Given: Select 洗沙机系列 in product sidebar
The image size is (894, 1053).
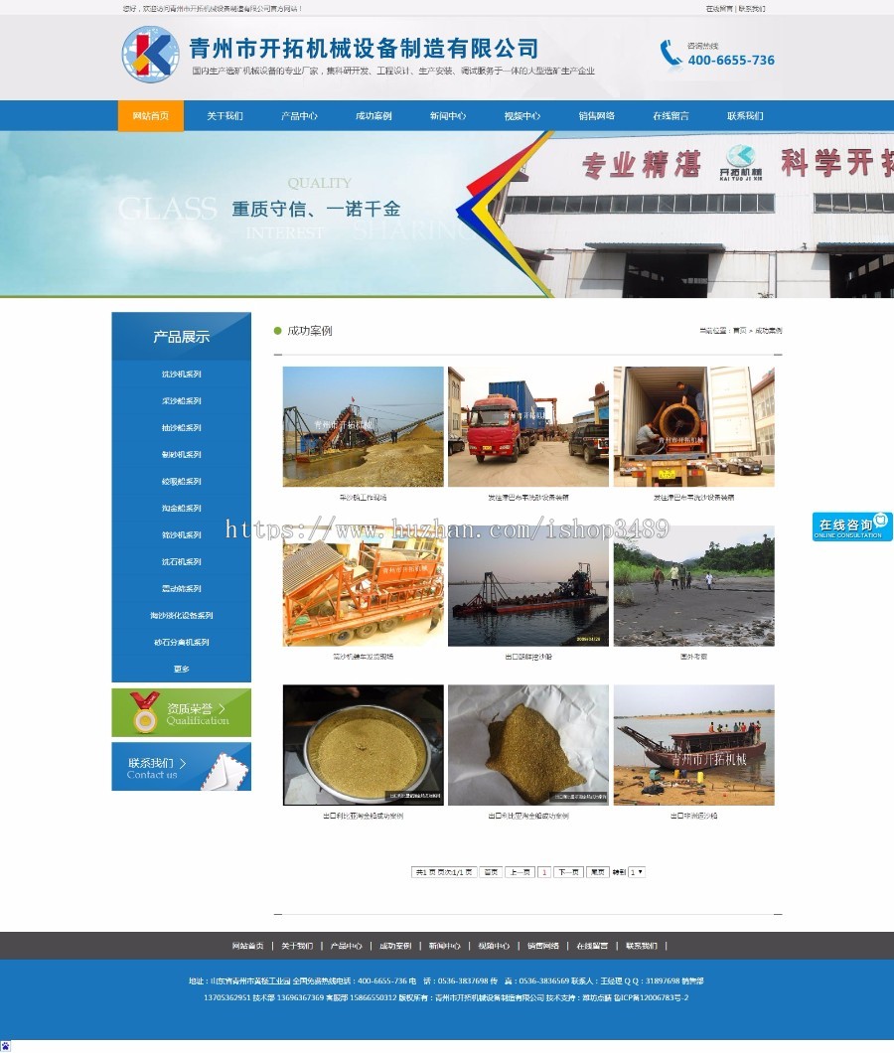Looking at the screenshot, I should click(x=182, y=375).
